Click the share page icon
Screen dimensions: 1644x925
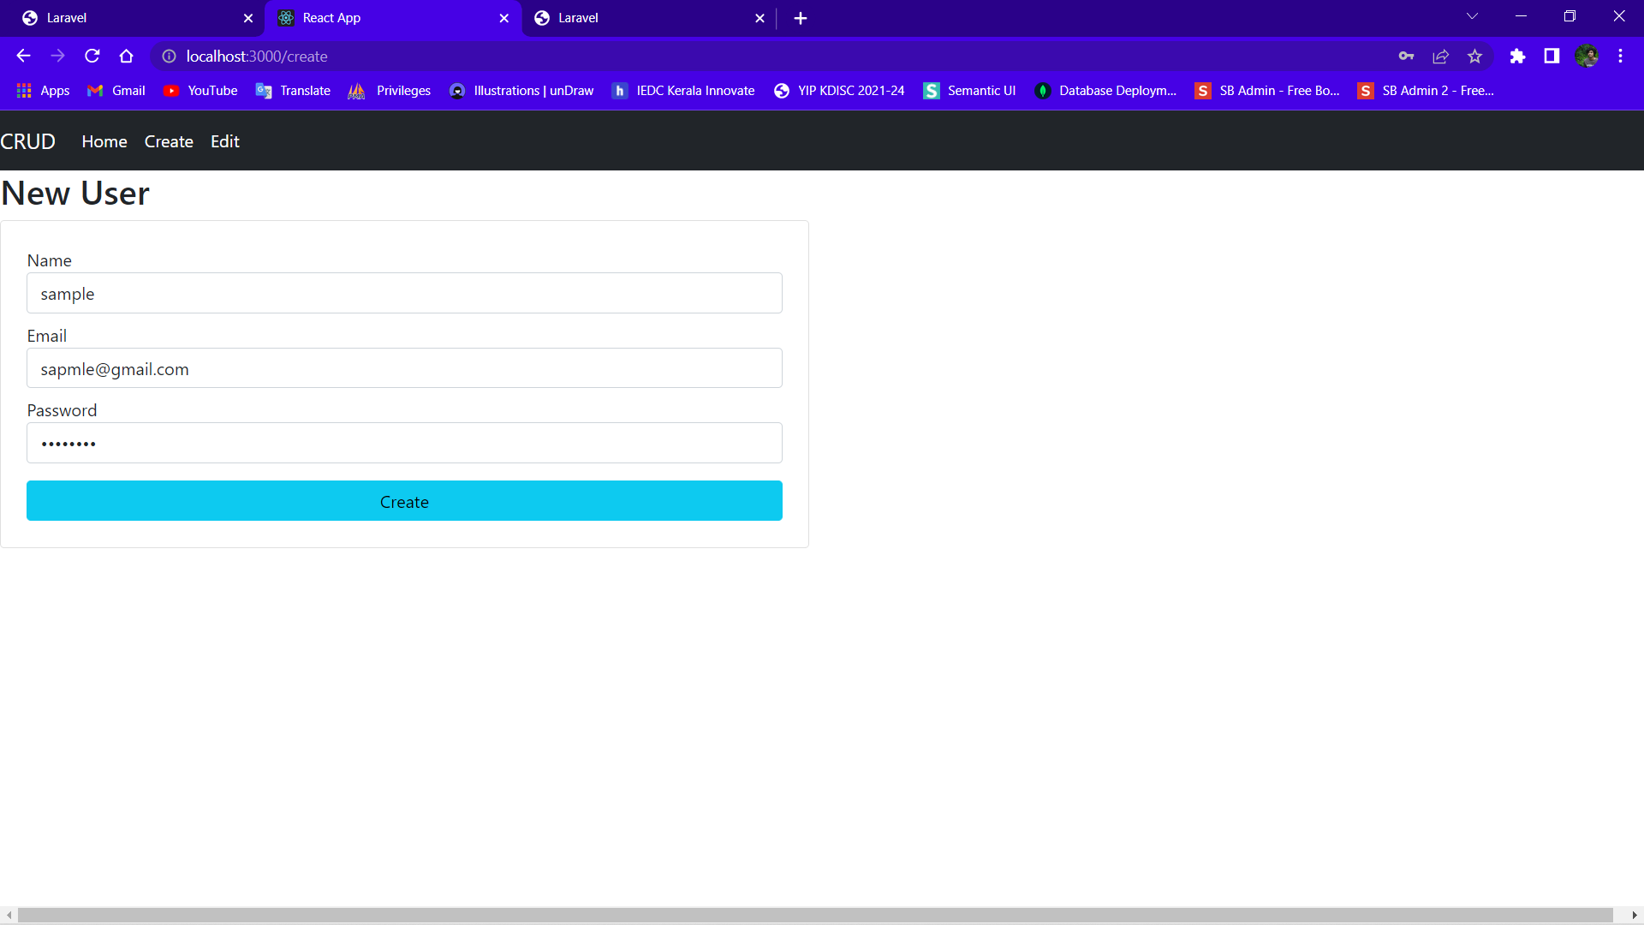pos(1440,56)
